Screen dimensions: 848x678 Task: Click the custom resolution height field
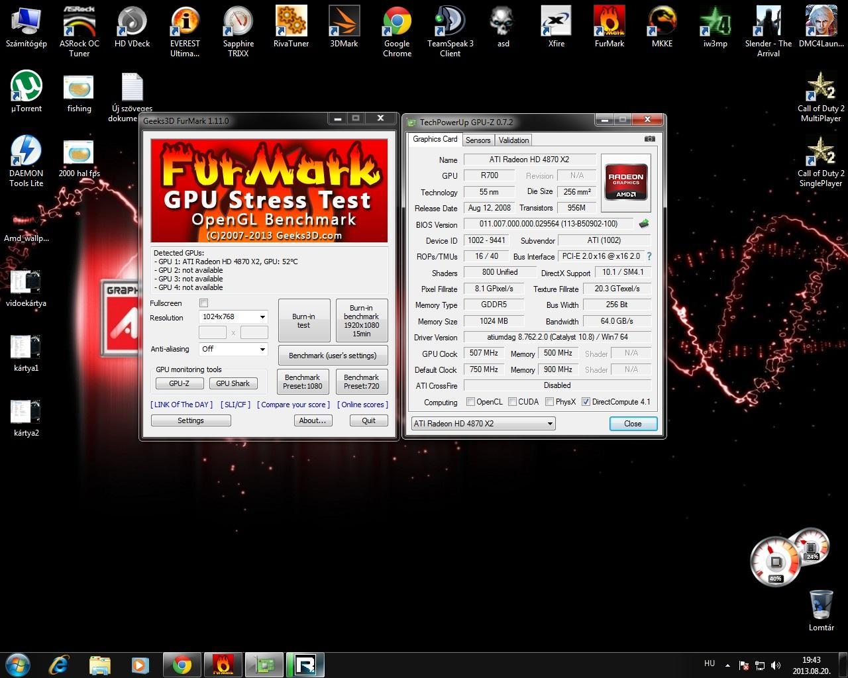click(x=254, y=332)
